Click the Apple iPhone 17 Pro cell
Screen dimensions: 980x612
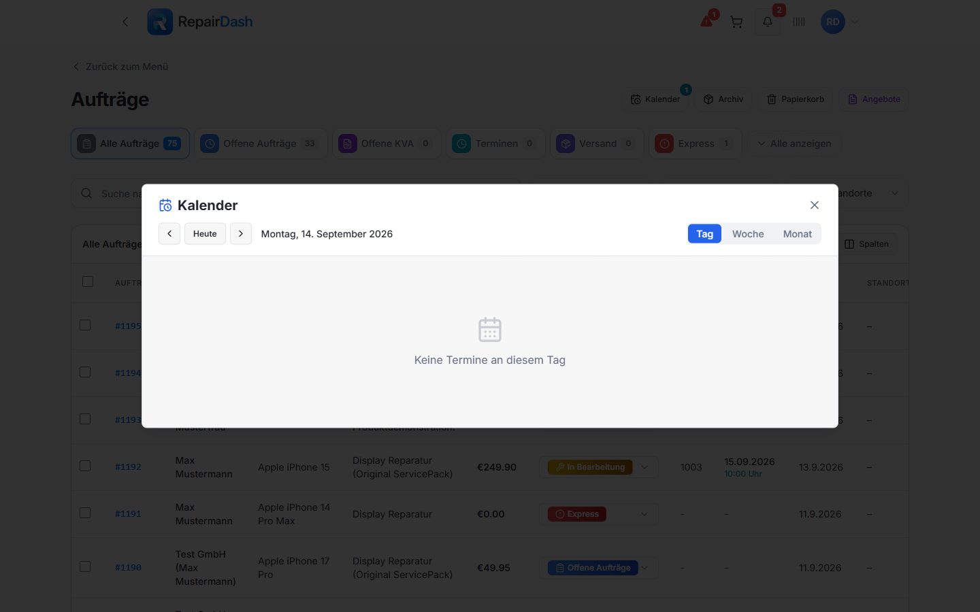pyautogui.click(x=294, y=568)
